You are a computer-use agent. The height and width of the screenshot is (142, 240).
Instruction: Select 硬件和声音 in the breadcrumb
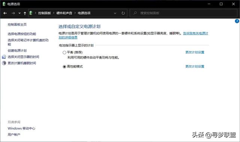coord(64,13)
